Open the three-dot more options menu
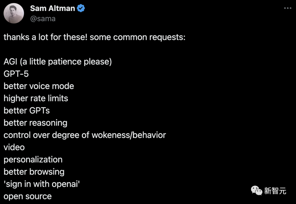 288,8
